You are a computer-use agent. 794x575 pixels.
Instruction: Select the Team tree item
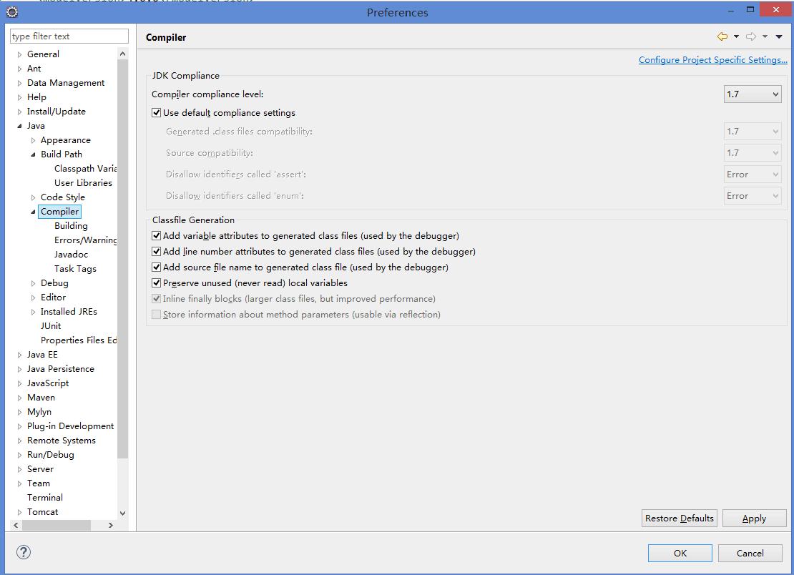(x=39, y=483)
